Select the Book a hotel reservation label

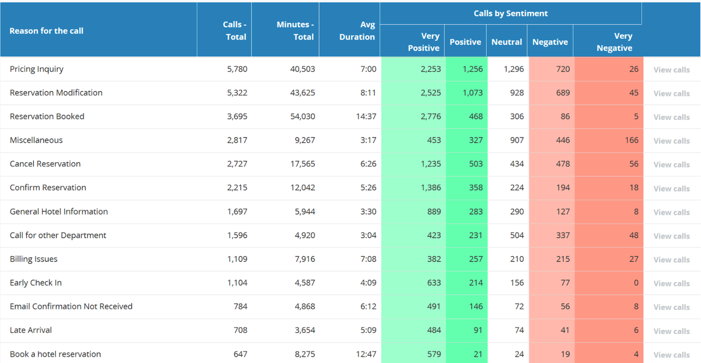(55, 354)
